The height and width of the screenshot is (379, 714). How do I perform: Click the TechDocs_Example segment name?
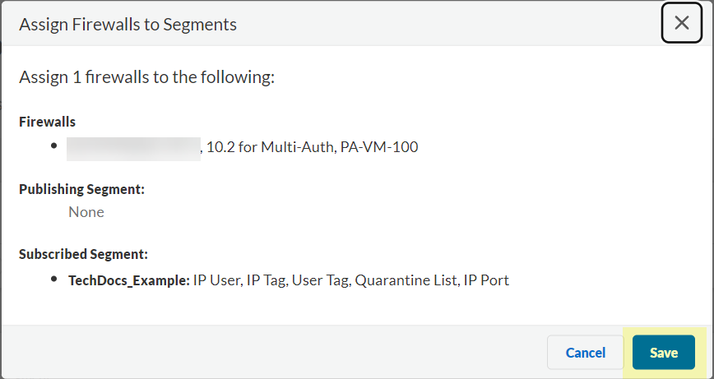tap(128, 280)
